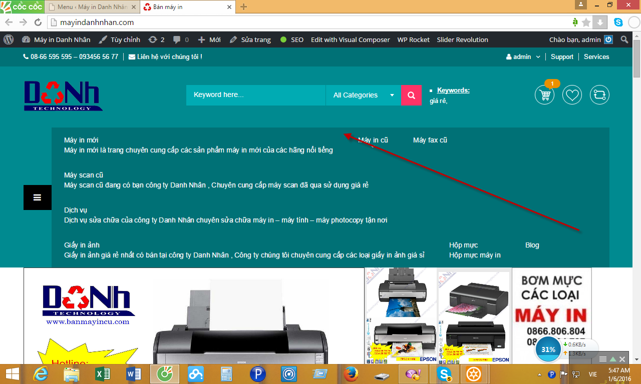Click 'Liên hệ với chúng tôi !' link
This screenshot has height=384, width=641.
point(165,56)
